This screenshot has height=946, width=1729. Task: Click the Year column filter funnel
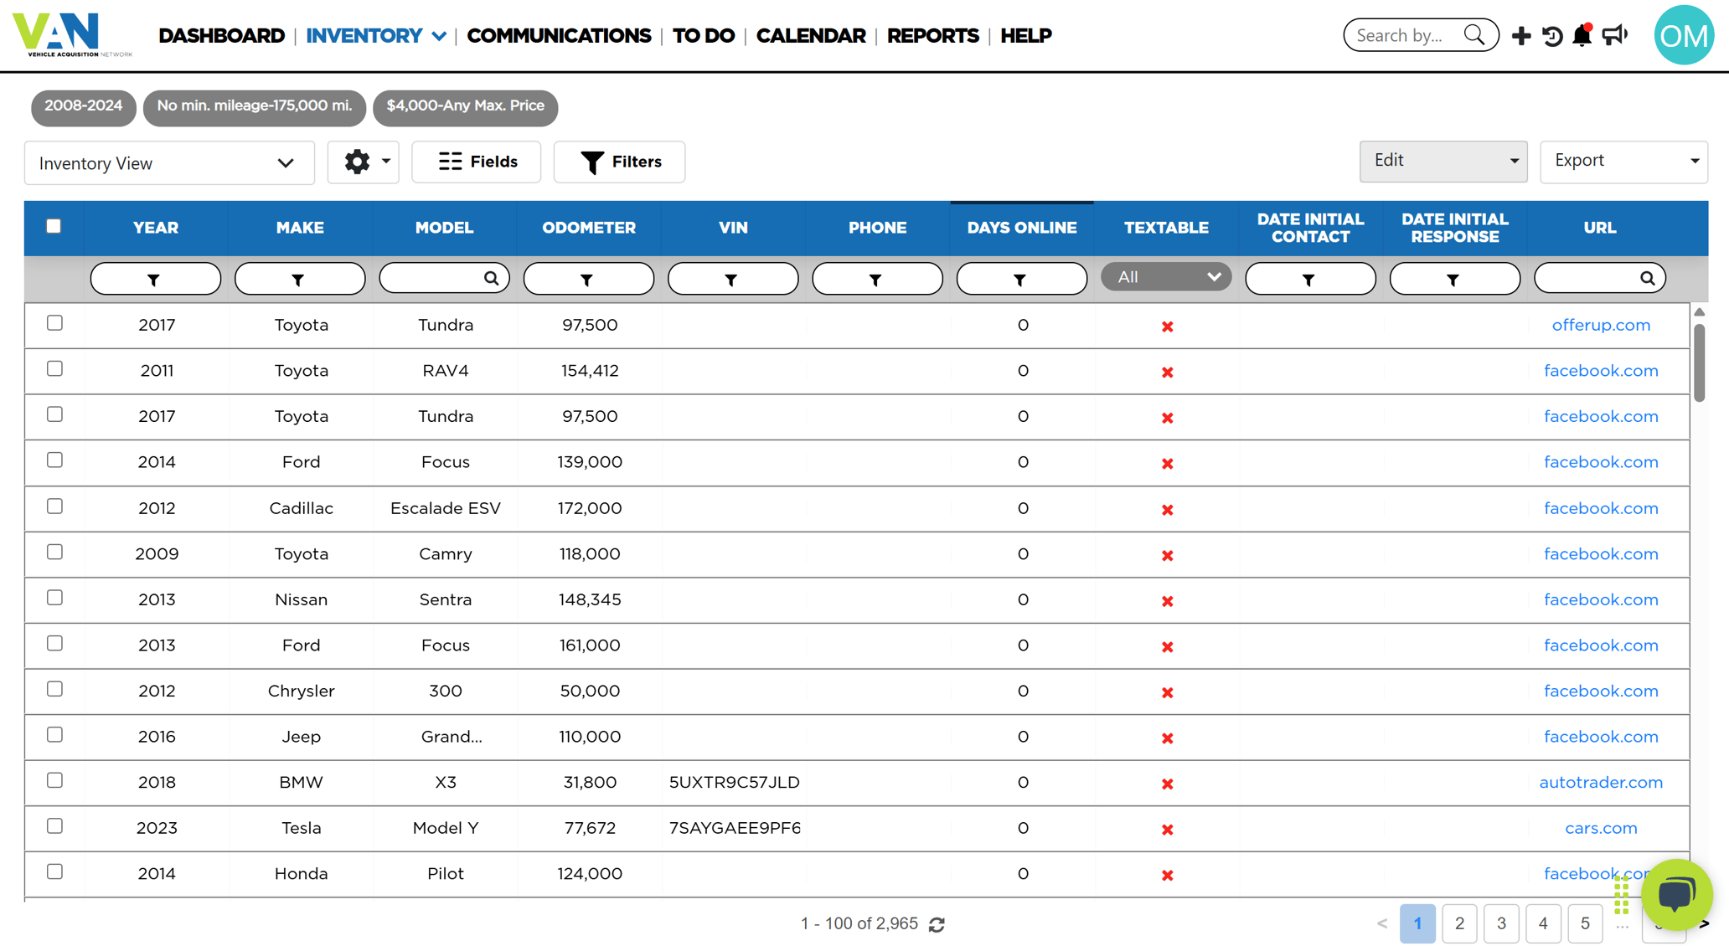[x=155, y=279]
